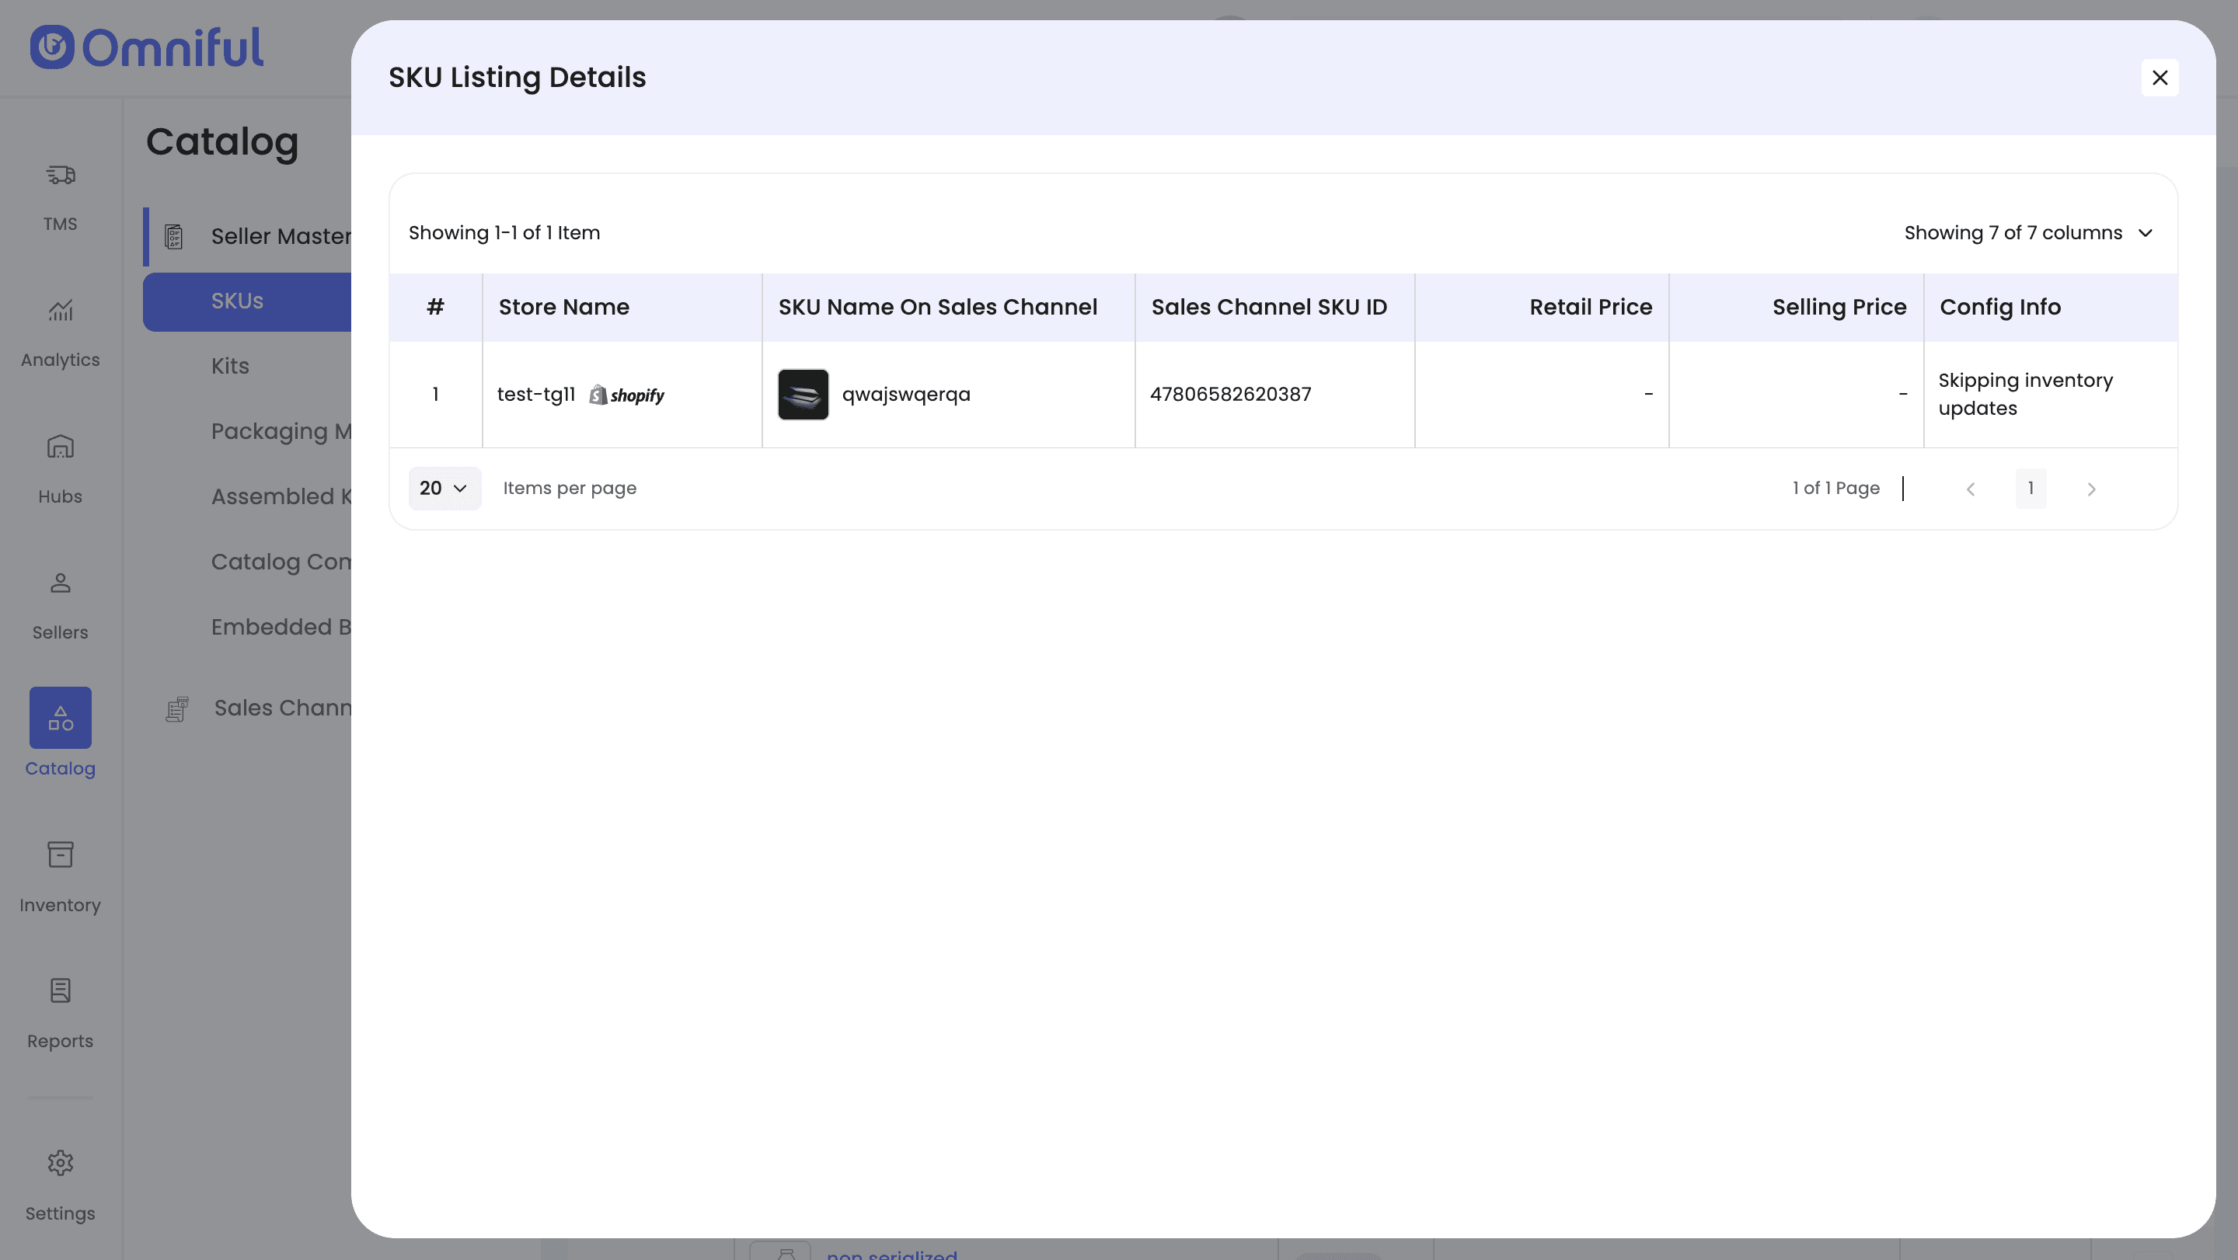Click the qwajswqerqa product thumbnail

pyautogui.click(x=803, y=395)
